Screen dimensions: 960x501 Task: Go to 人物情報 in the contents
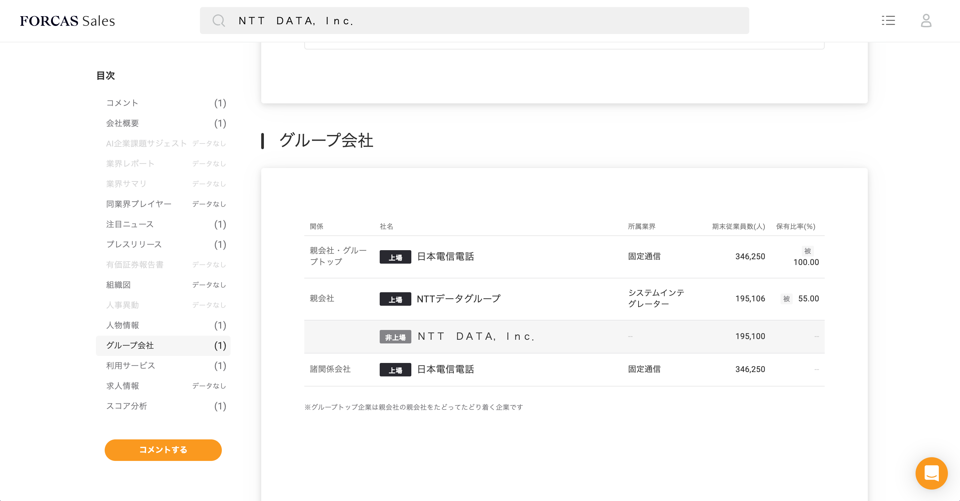(x=122, y=326)
